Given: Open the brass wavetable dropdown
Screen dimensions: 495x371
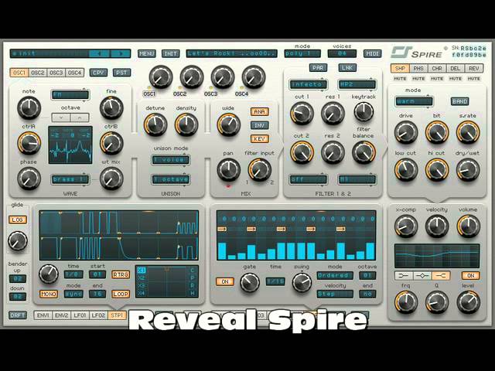Looking at the screenshot, I should [70, 179].
